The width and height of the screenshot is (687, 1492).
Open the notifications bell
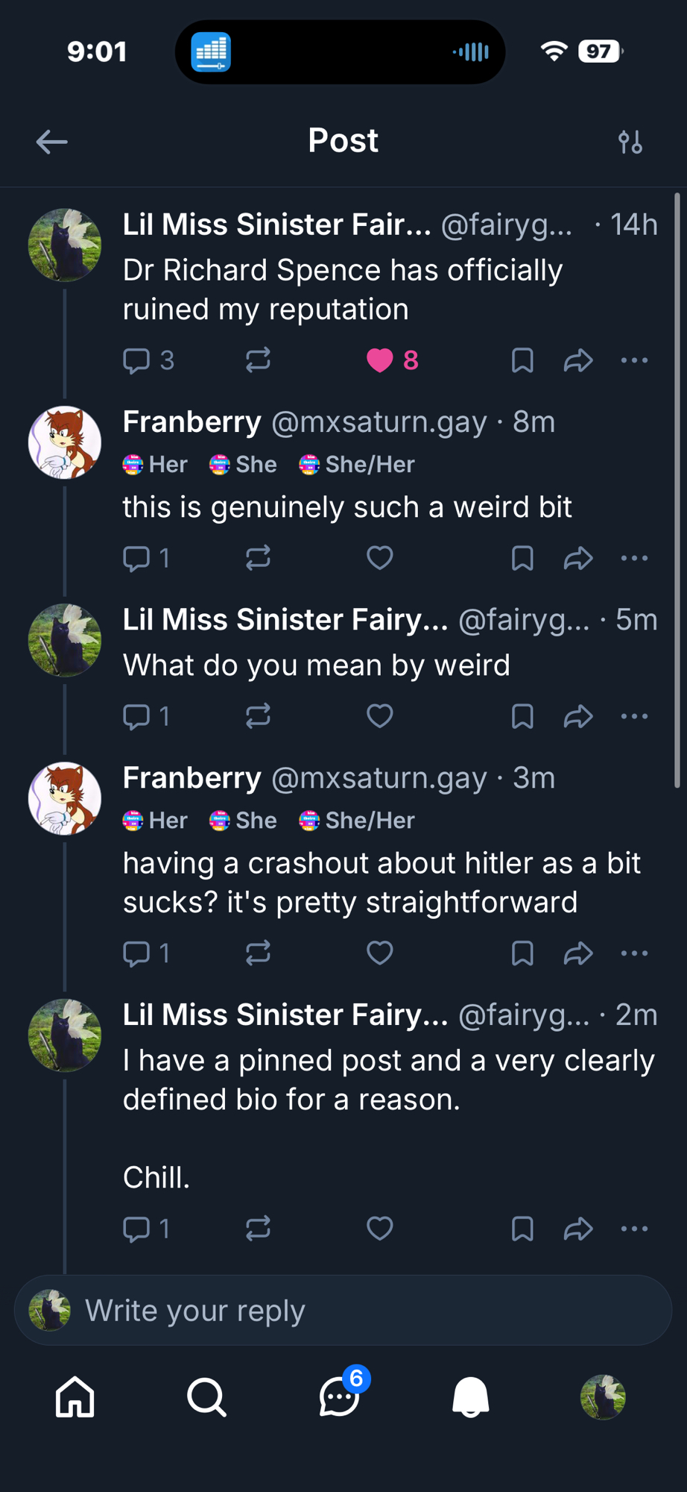(471, 1397)
